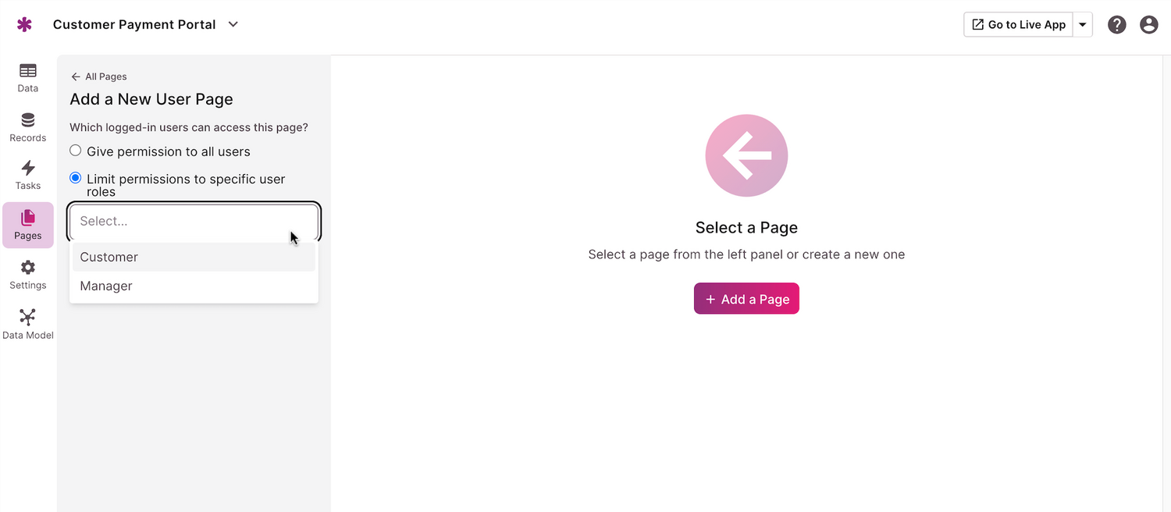1171x512 pixels.
Task: Go back to All Pages
Action: click(x=99, y=76)
